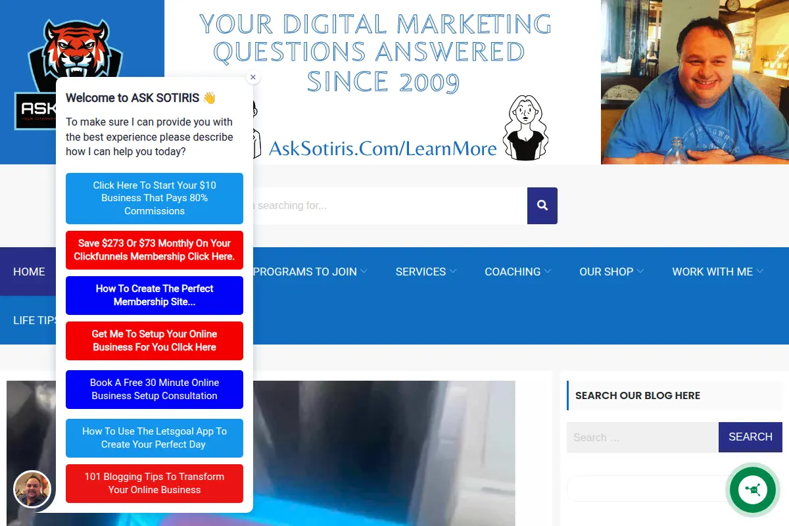Click the chat avatar photo of Sotiris

(x=32, y=489)
